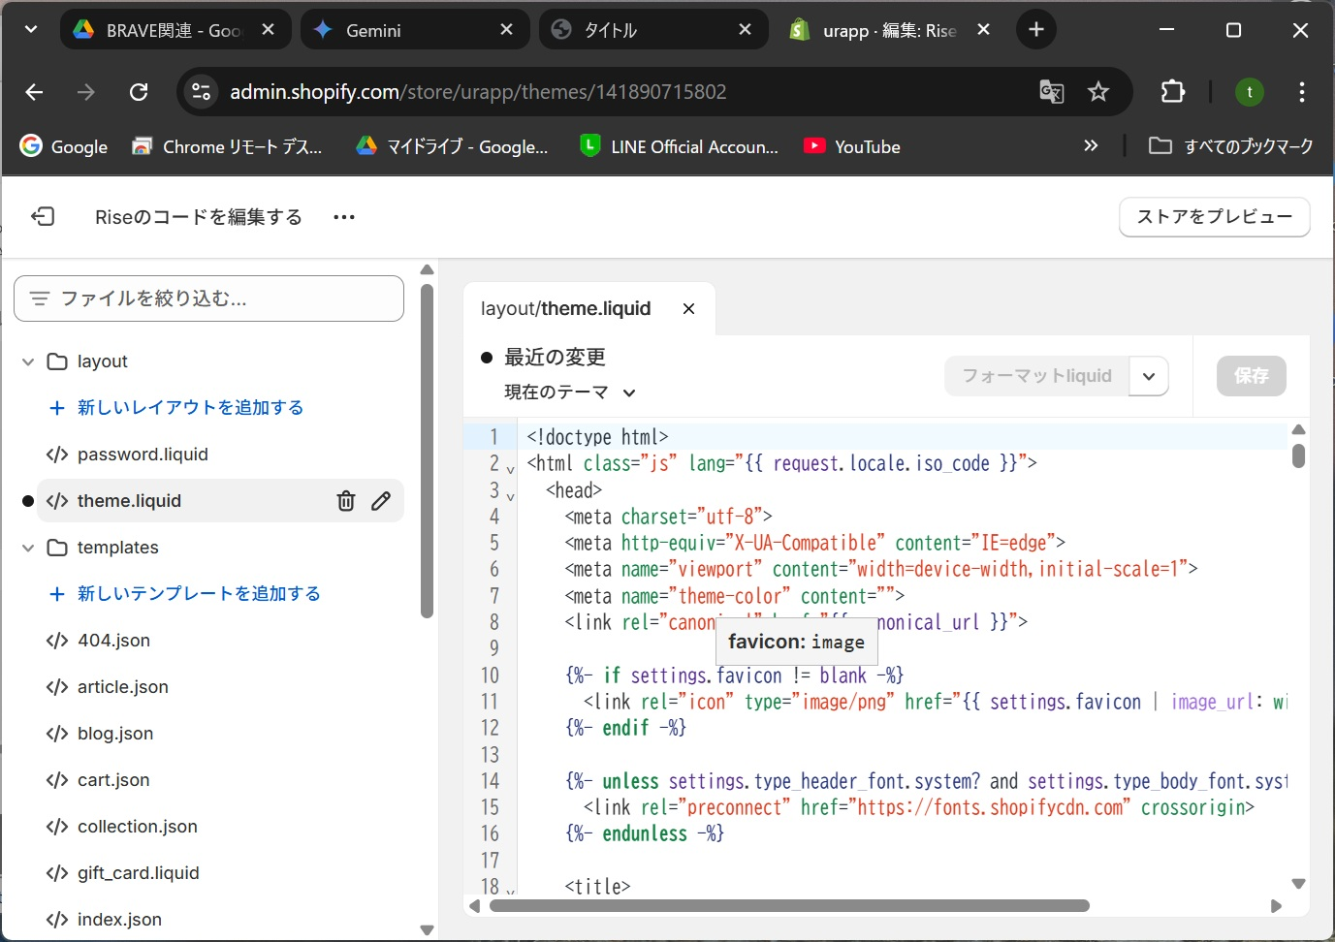Click the browser forward arrow
This screenshot has height=942, width=1335.
pos(86,92)
